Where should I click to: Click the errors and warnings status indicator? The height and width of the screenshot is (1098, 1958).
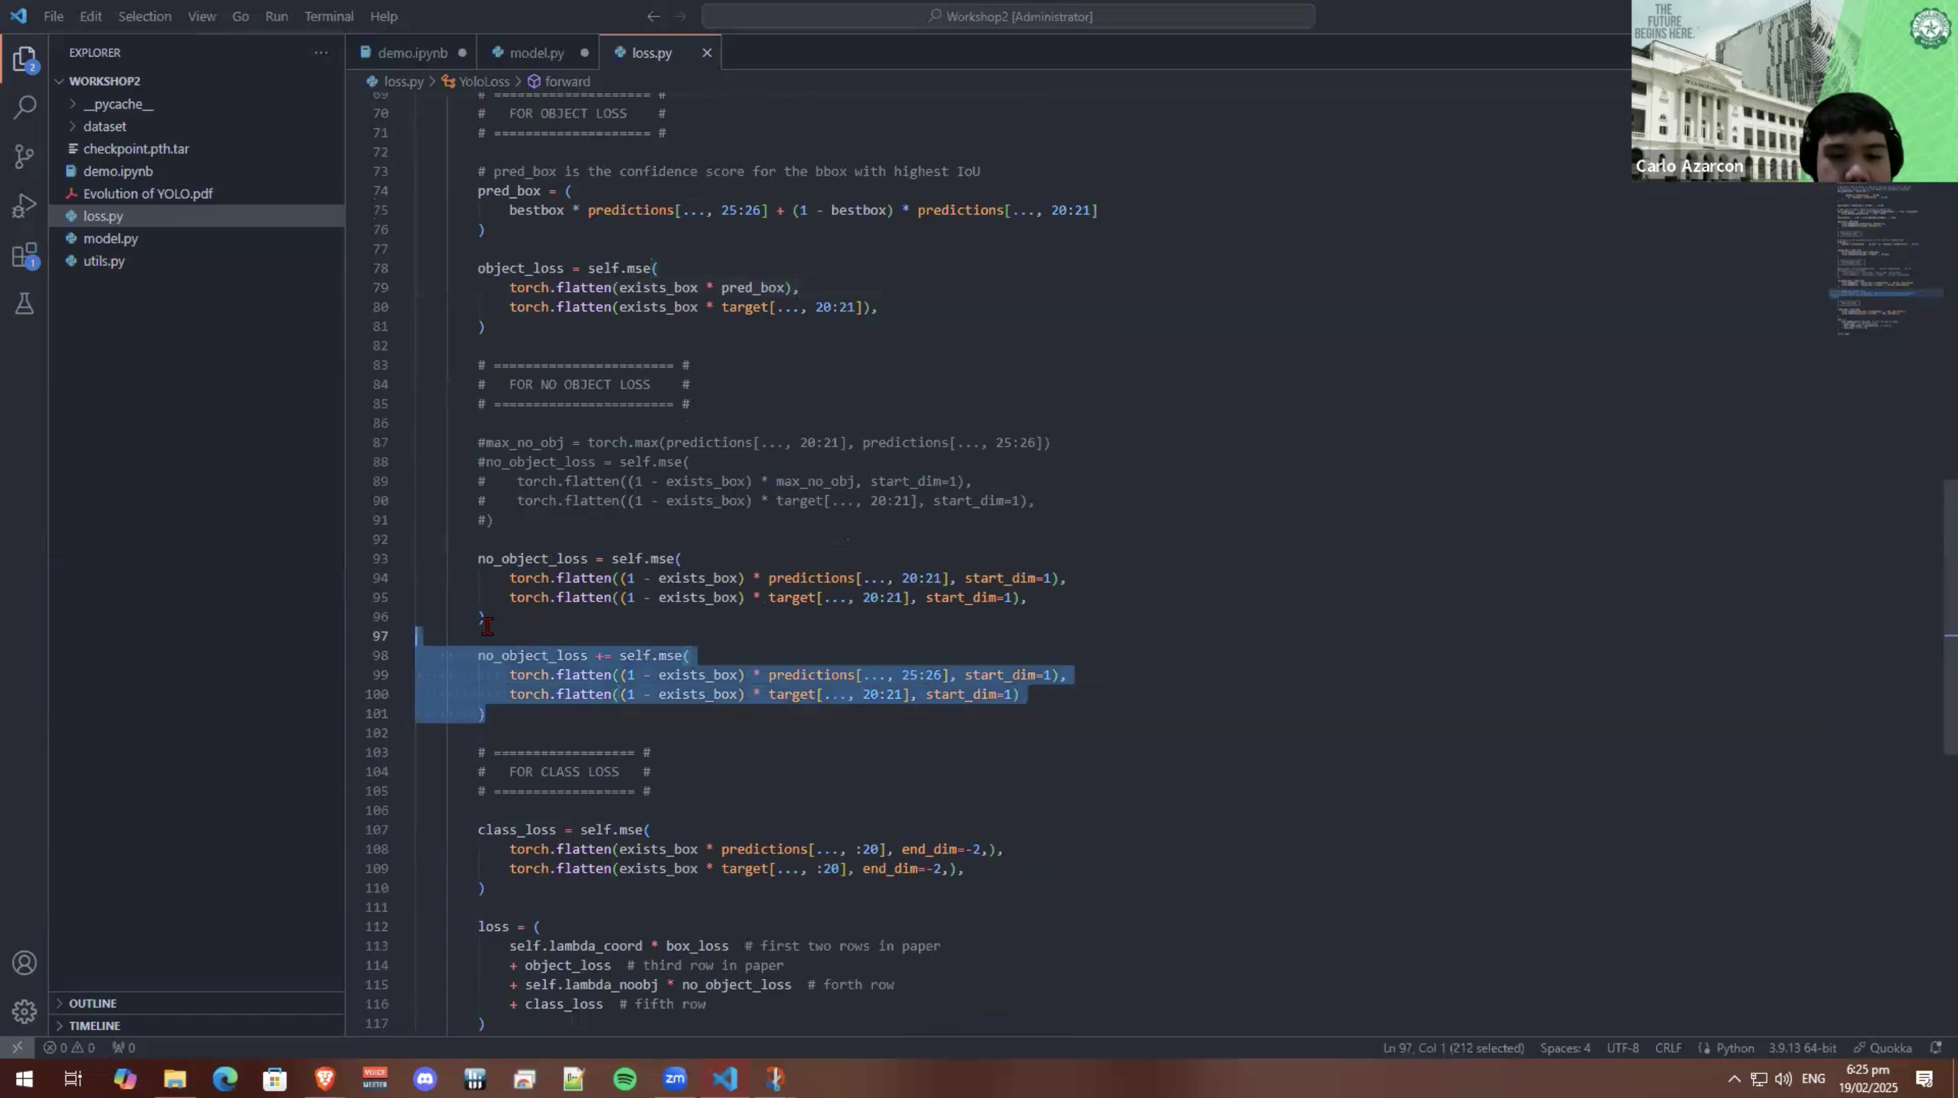coord(69,1047)
